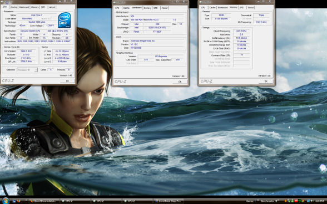Activate the third CPU-Z taskbar button
The width and height of the screenshot is (327, 204).
pyautogui.click(x=137, y=201)
